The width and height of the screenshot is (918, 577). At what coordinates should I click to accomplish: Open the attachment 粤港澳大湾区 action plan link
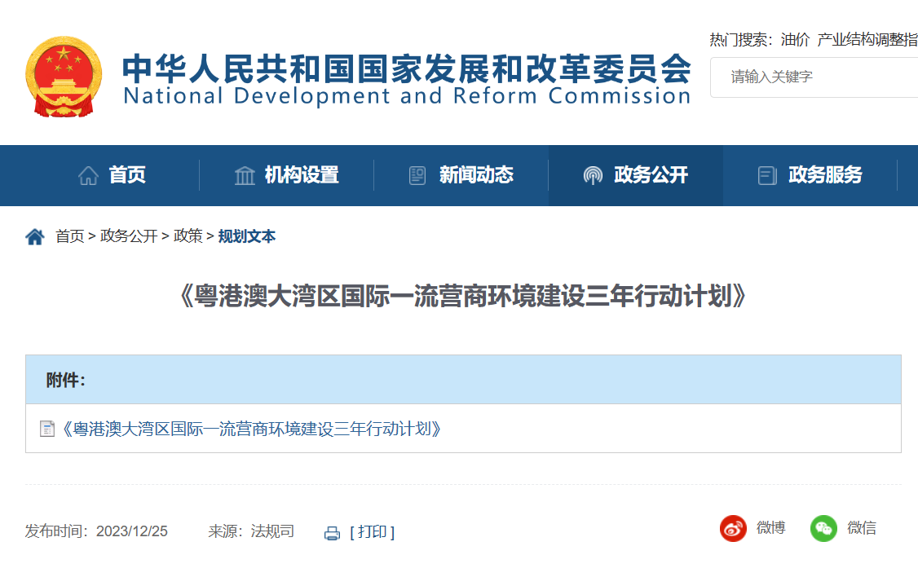click(252, 429)
